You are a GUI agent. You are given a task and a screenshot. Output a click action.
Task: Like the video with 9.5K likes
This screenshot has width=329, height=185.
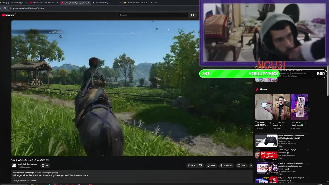[x=191, y=165]
